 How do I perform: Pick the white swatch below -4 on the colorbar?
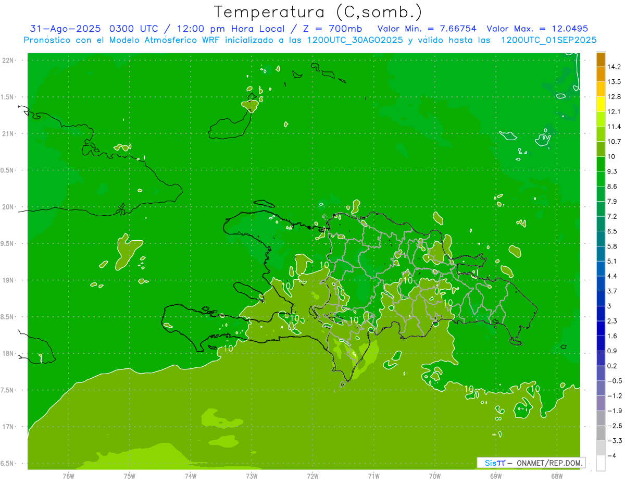tap(601, 463)
